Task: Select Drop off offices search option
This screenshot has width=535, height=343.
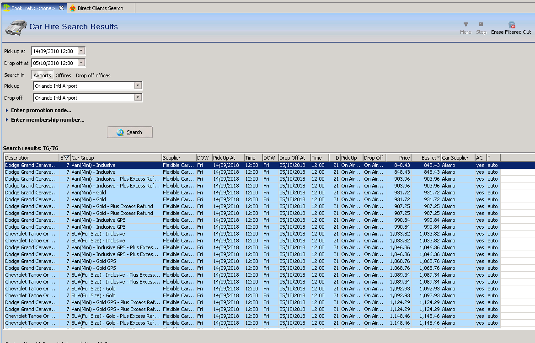Action: (93, 75)
